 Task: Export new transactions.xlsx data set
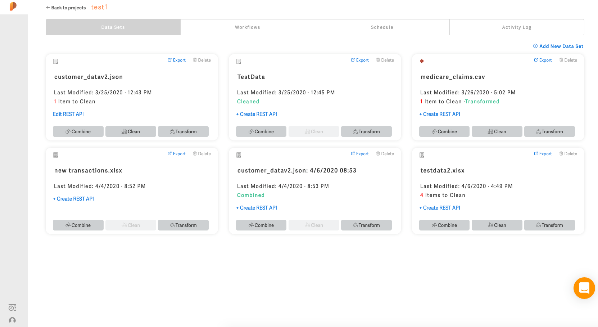click(x=177, y=154)
